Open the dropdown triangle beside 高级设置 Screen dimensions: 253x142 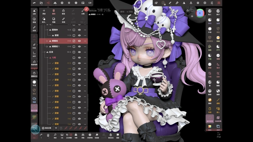point(56,128)
